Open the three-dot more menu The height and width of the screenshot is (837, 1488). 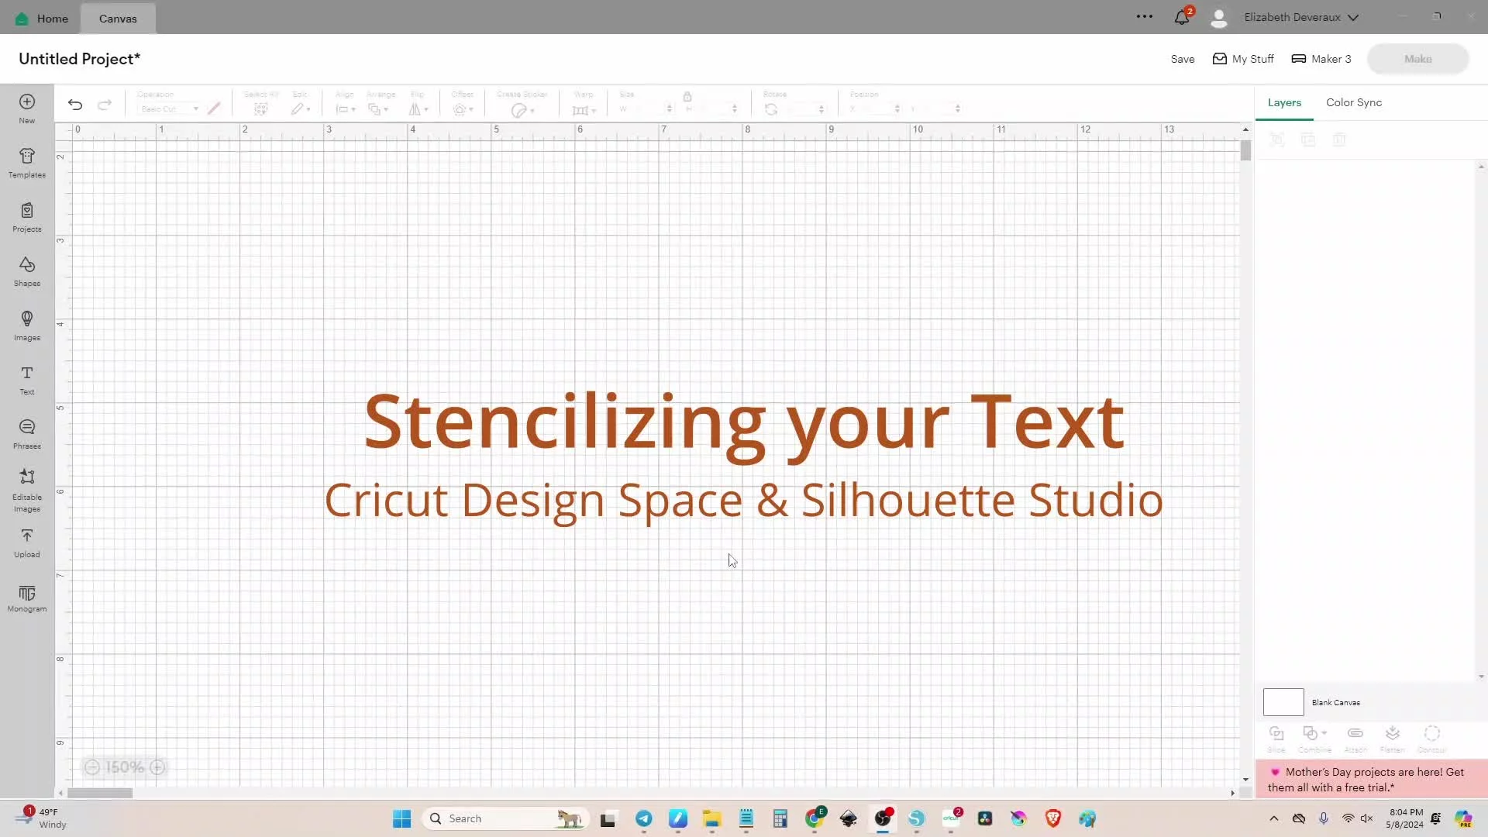click(x=1145, y=16)
